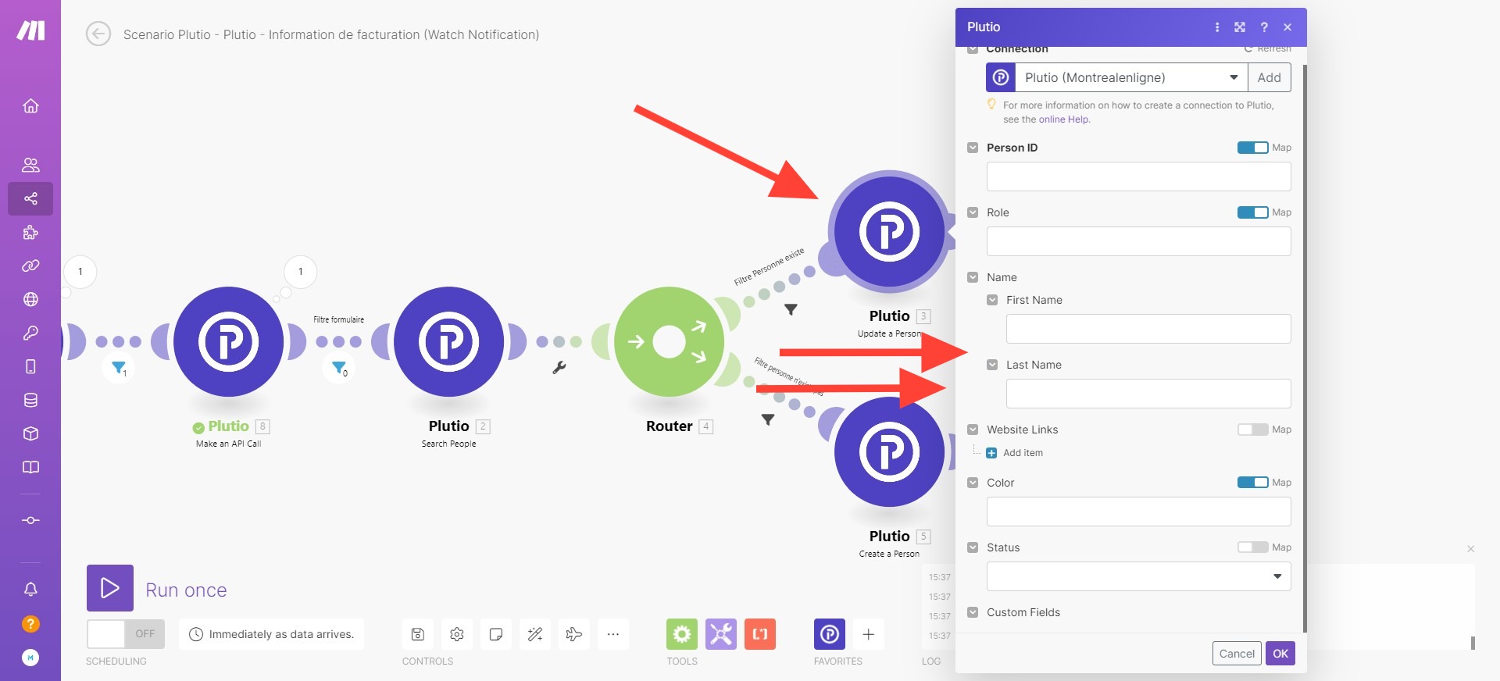The width and height of the screenshot is (1500, 681).
Task: Open the Team users icon in sidebar
Action: [30, 165]
